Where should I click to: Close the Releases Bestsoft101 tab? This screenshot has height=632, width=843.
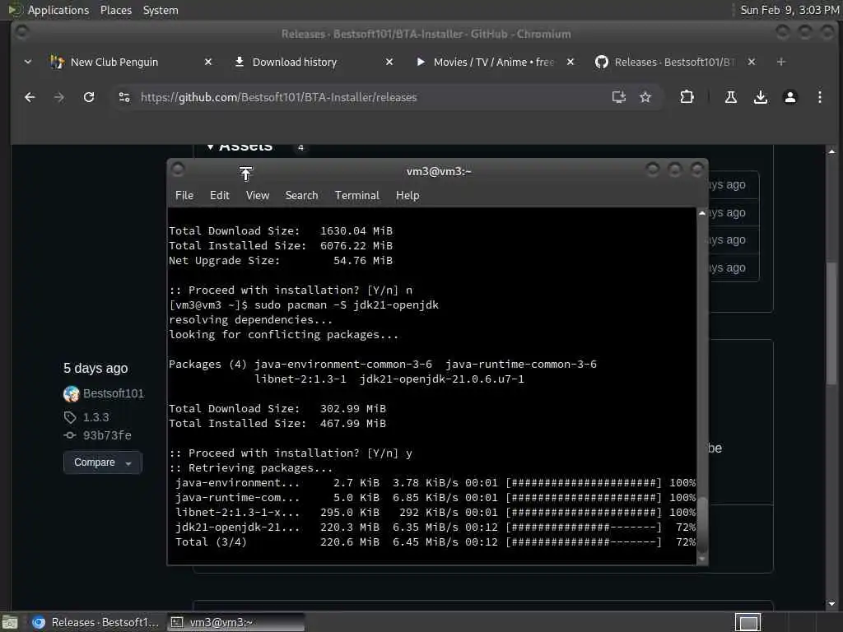point(752,62)
